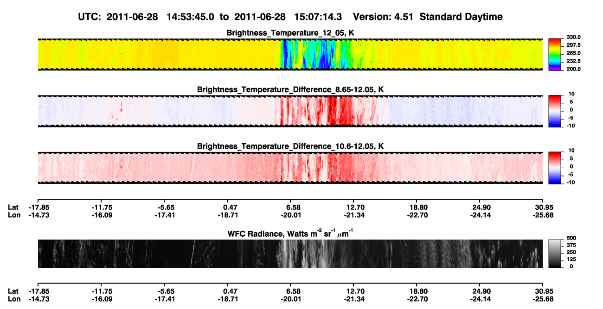Click longitude -18.71 under the WFC Radiance strip
This screenshot has height=309, width=603.
pos(228,299)
